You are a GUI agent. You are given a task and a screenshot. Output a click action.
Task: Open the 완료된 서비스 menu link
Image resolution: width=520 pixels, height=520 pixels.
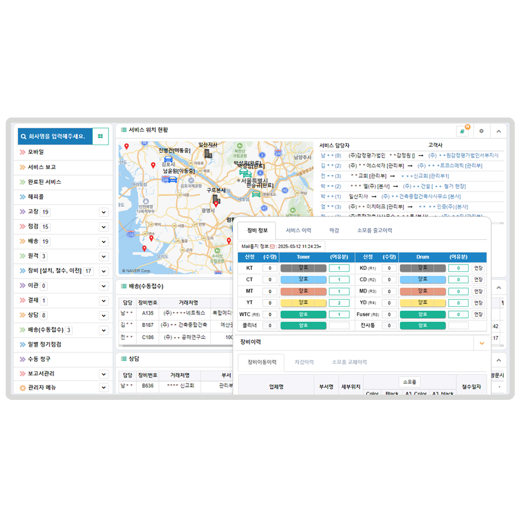pos(44,182)
